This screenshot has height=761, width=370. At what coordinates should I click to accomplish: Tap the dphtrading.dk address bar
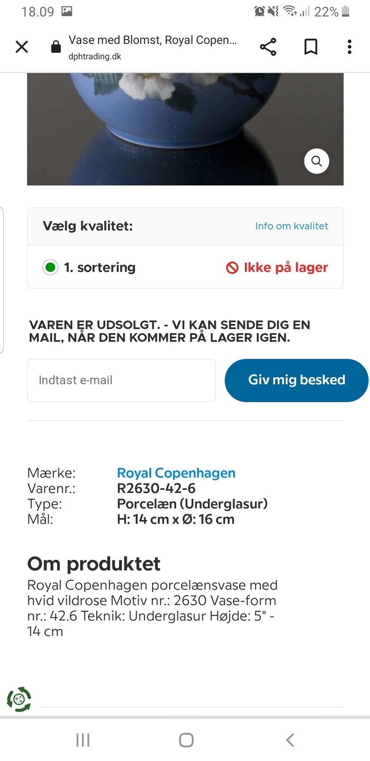click(x=152, y=47)
